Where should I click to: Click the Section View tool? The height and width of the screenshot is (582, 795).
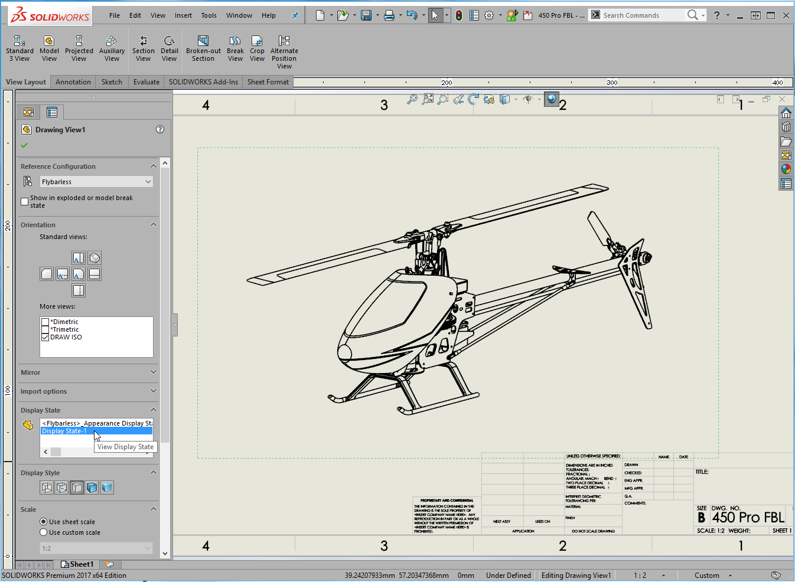(143, 48)
